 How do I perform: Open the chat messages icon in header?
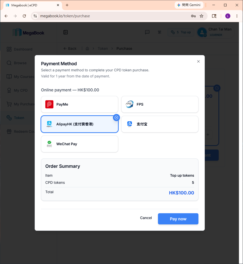[147, 32]
